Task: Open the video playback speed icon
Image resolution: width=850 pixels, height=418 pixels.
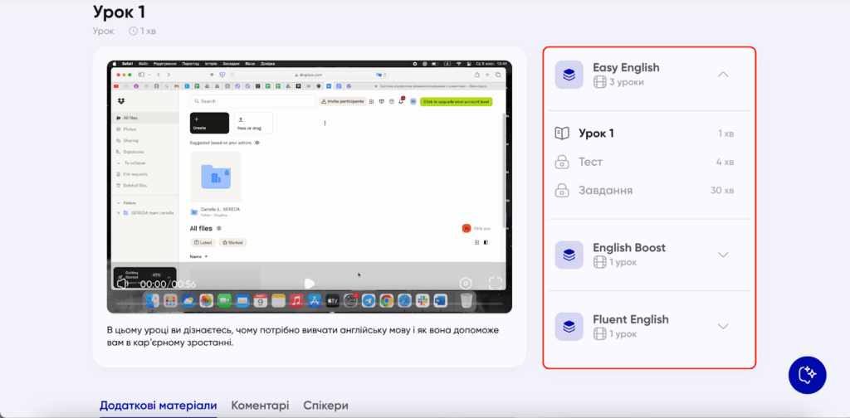Action: 467,283
